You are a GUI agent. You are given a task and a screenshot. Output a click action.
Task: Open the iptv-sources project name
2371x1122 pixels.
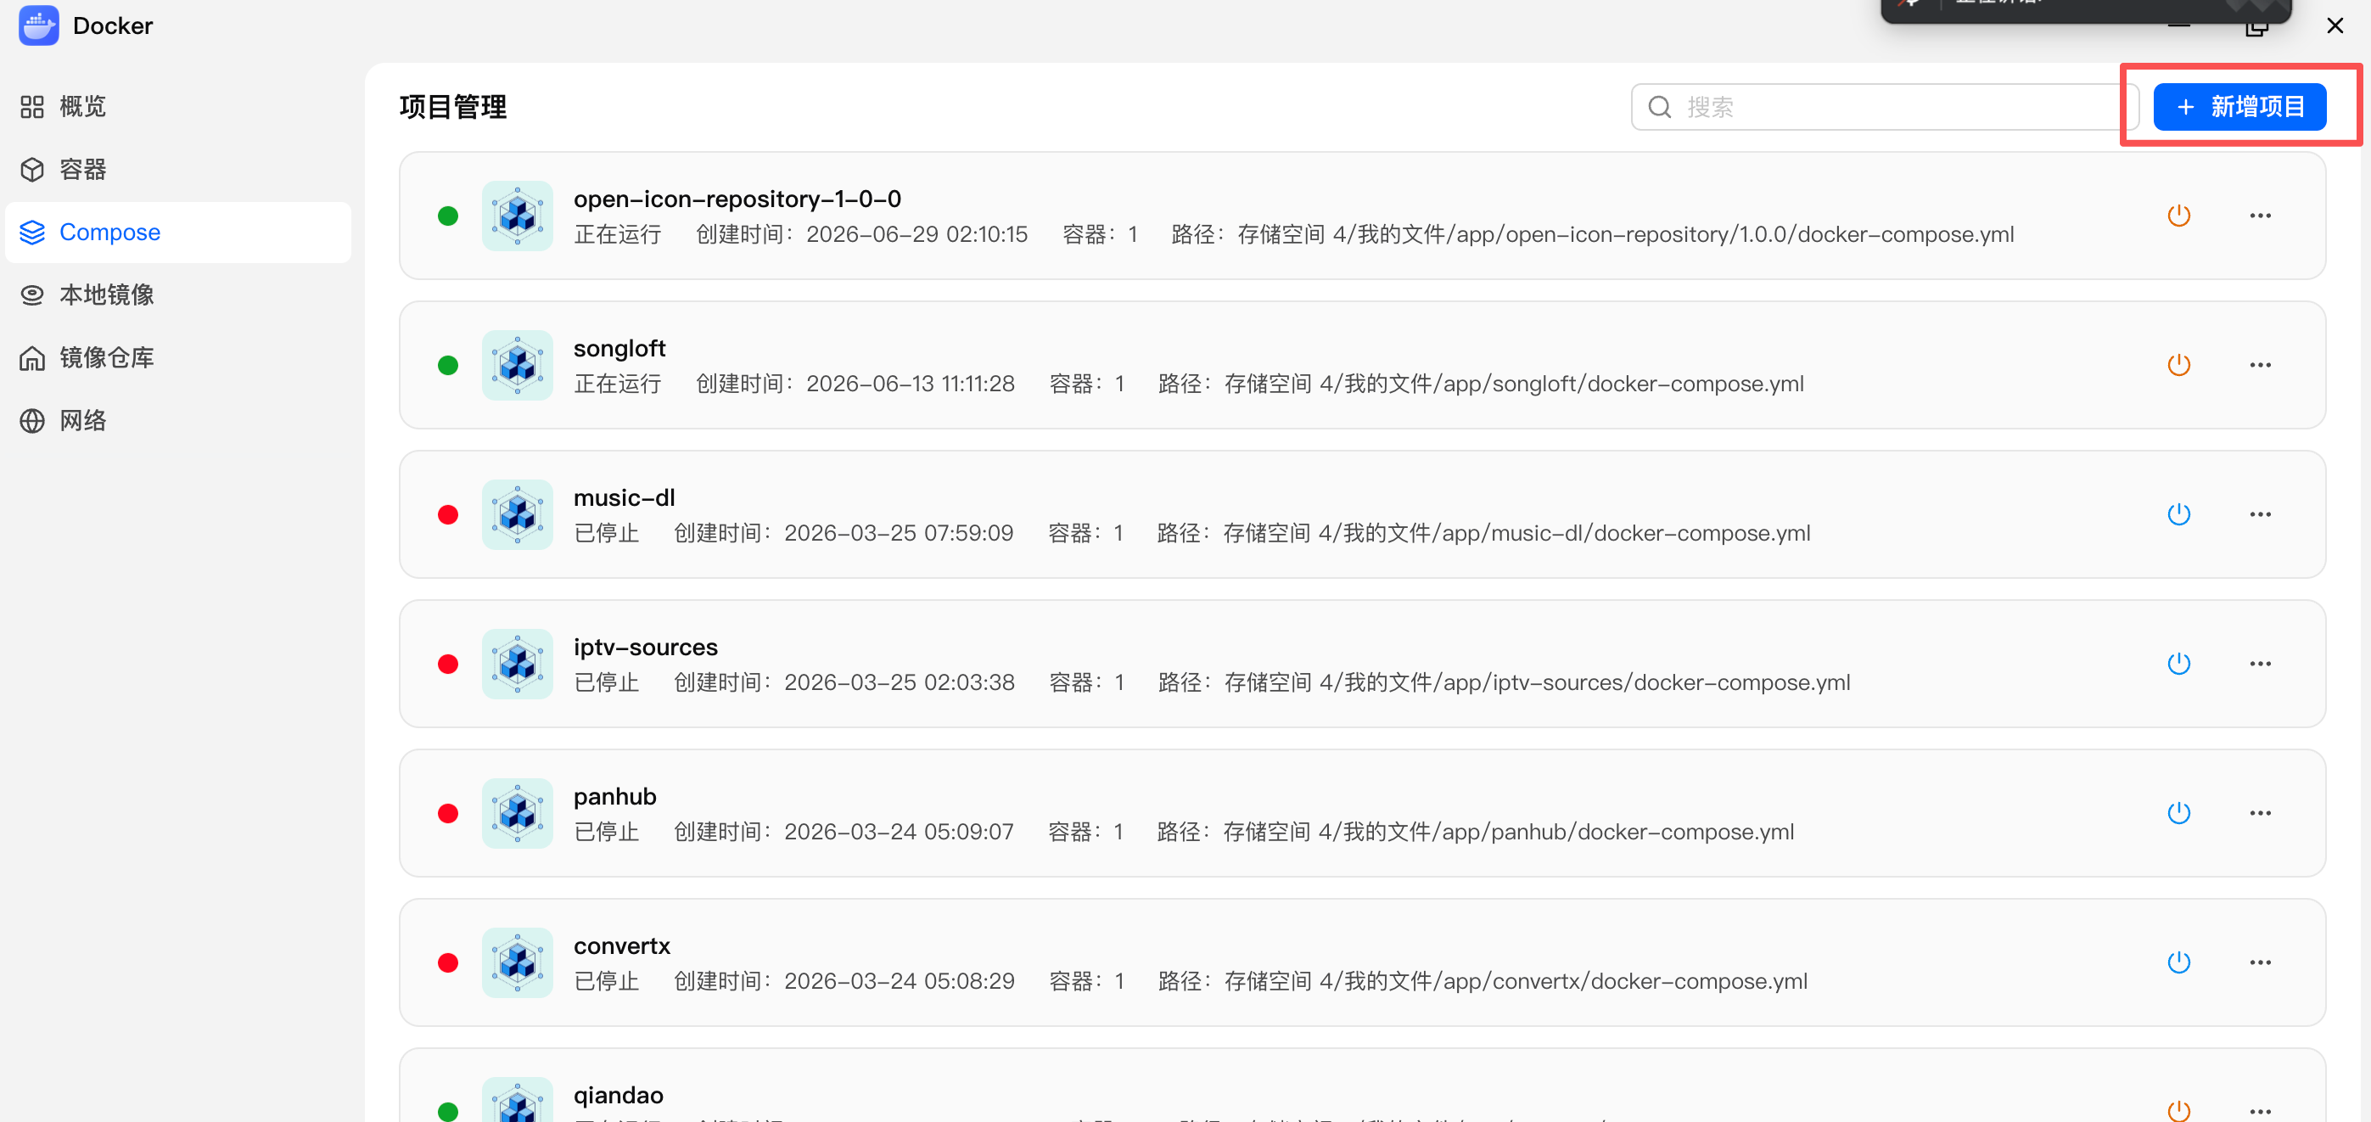click(x=645, y=647)
